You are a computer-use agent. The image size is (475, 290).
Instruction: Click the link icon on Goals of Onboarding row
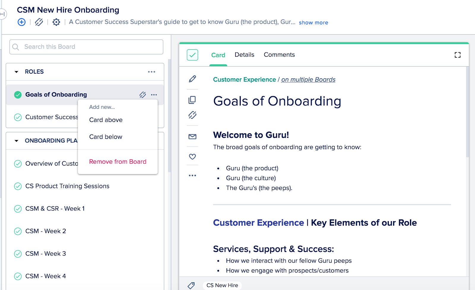click(x=143, y=95)
